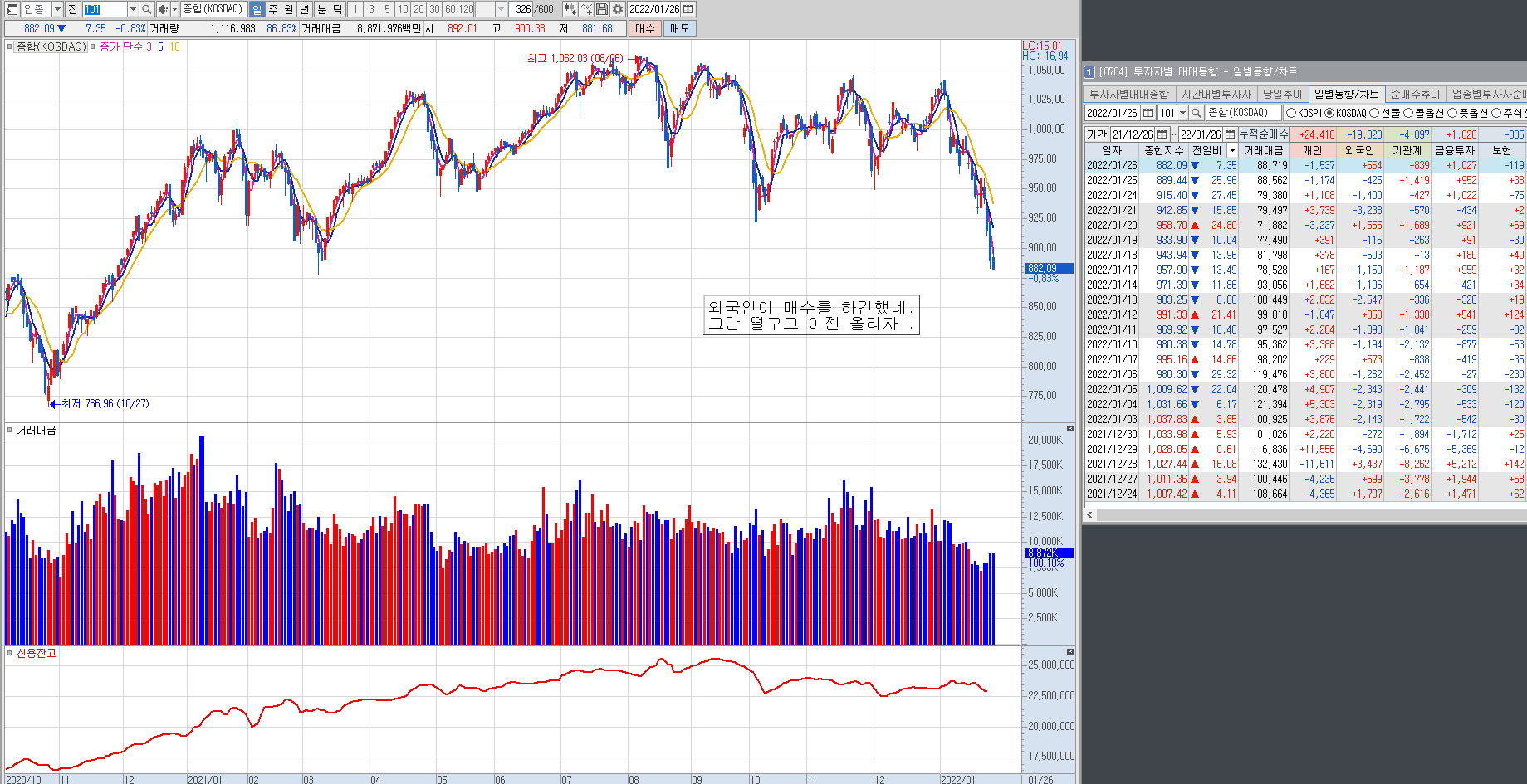Click the chart layout icon at toolbar start
The height and width of the screenshot is (784, 1527).
tap(12, 9)
